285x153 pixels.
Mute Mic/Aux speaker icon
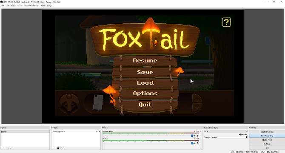click(194, 143)
